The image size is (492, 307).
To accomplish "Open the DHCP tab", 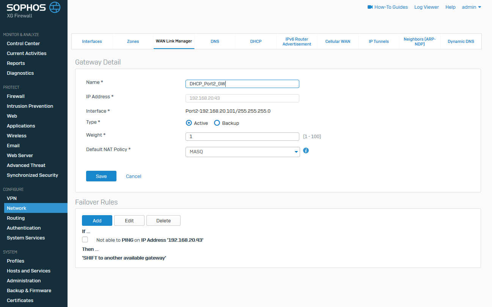I will click(256, 41).
